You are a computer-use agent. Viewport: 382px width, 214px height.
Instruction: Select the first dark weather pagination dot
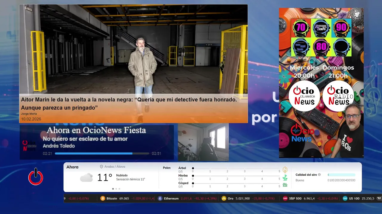[113, 189]
